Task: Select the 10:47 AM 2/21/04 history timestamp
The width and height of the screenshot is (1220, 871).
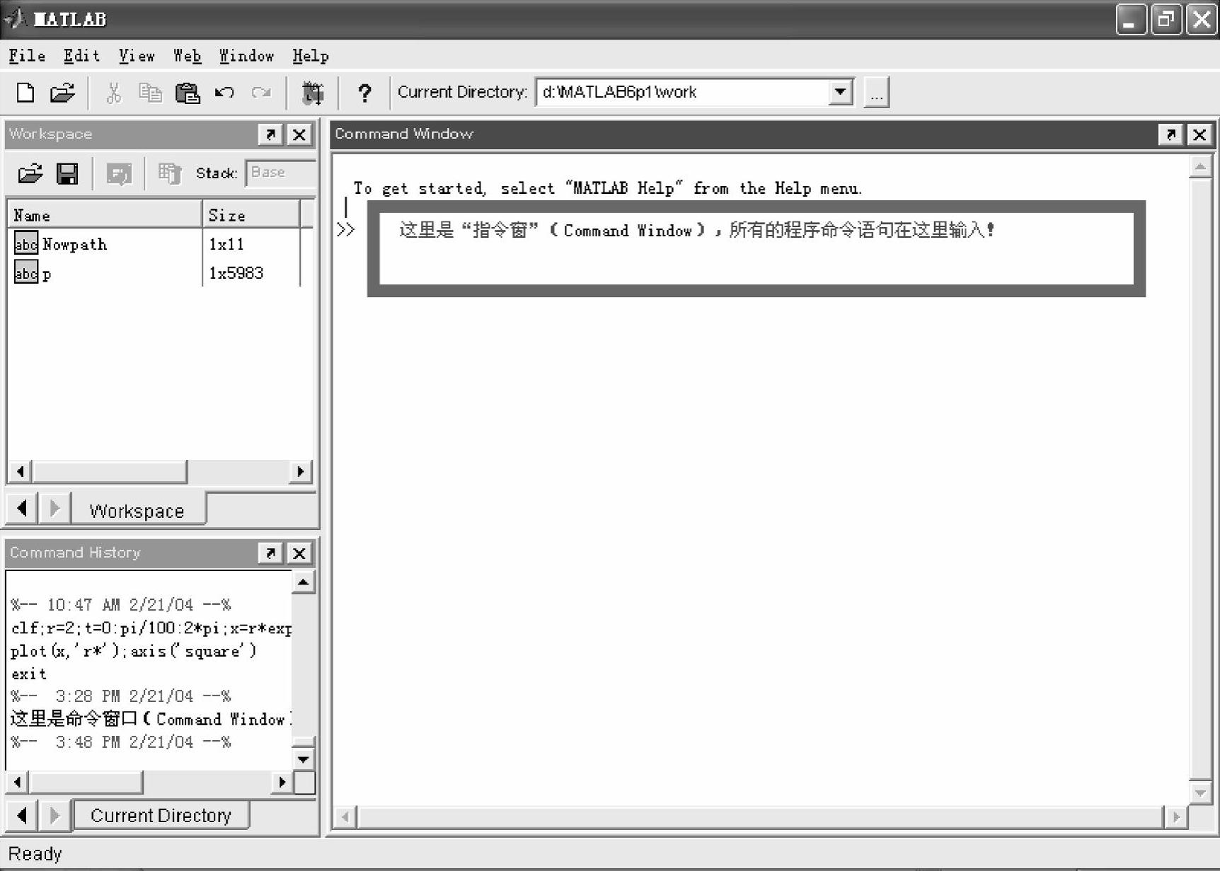Action: pos(121,605)
